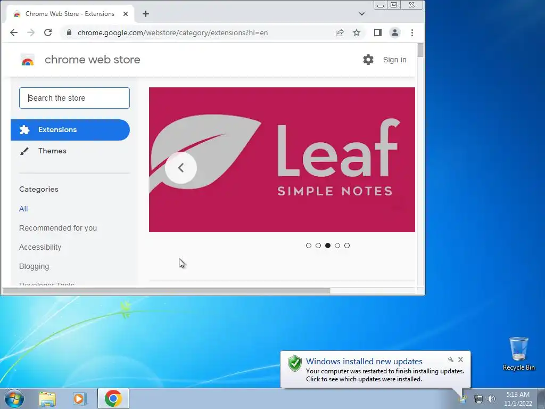Viewport: 545px width, 409px height.
Task: Open the Windows updates notification balloon
Action: pyautogui.click(x=375, y=370)
